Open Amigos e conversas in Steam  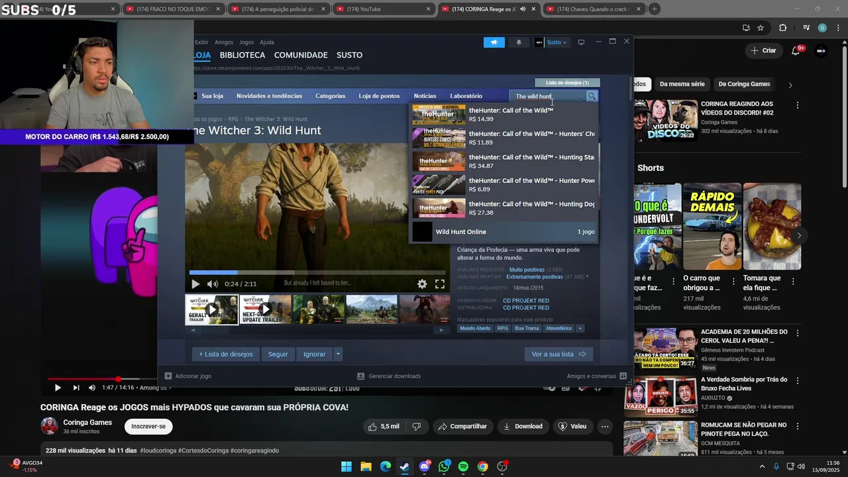pos(596,376)
